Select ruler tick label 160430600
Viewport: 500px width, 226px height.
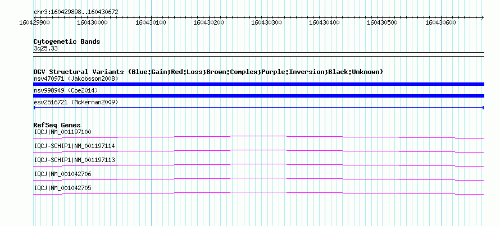coord(440,22)
